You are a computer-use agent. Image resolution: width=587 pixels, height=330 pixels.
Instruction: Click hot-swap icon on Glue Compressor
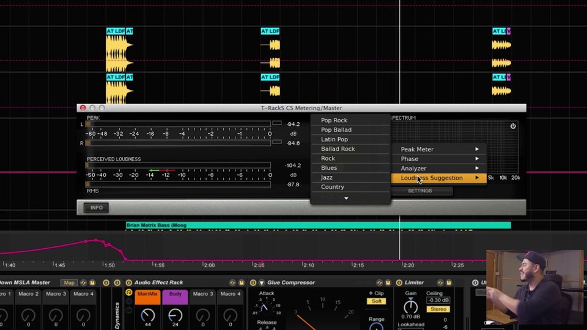pos(379,282)
